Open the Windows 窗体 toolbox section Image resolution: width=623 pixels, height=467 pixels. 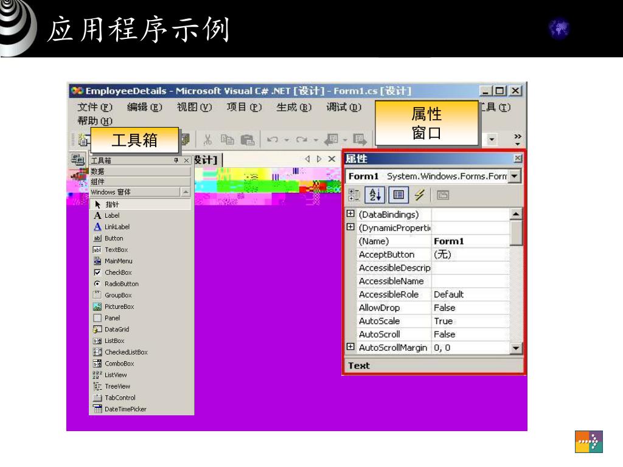pos(134,192)
